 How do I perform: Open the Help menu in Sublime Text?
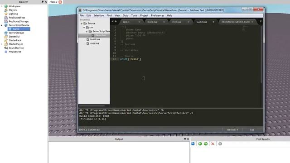(169, 15)
